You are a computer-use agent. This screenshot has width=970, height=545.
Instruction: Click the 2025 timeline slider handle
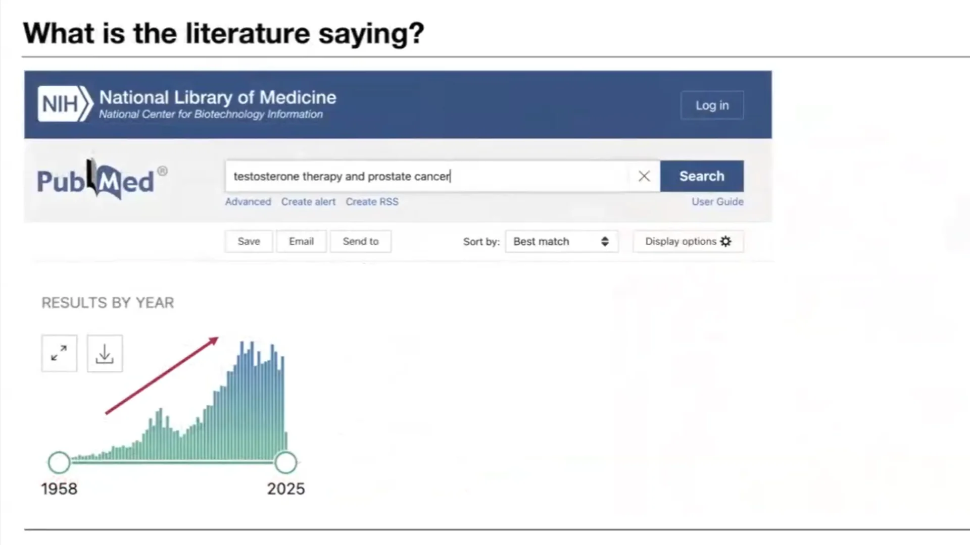tap(285, 462)
